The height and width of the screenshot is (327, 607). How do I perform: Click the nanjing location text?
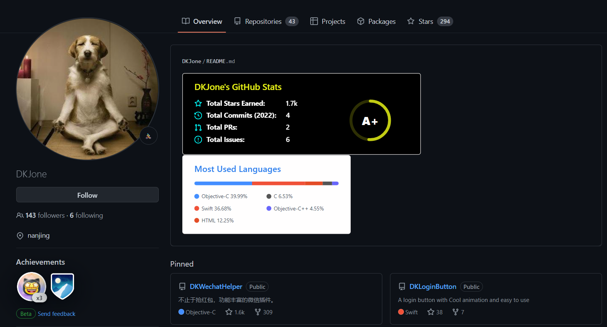pyautogui.click(x=39, y=235)
